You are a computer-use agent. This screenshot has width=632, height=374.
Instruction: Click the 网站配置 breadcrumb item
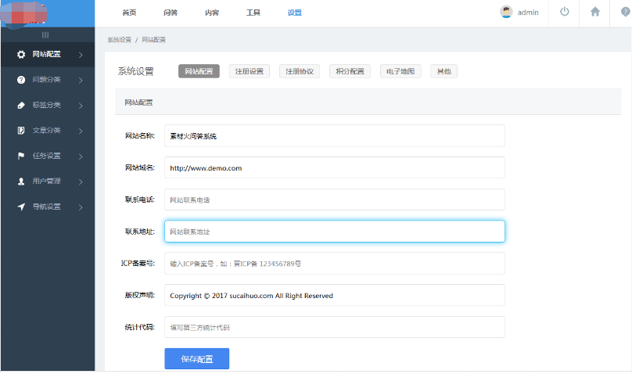point(153,39)
